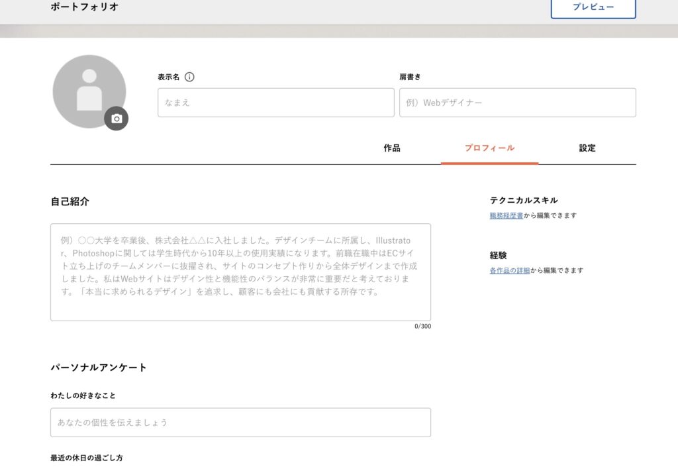Image resolution: width=678 pixels, height=467 pixels.
Task: Open the info tooltip beside 表示名
Action: tap(191, 76)
